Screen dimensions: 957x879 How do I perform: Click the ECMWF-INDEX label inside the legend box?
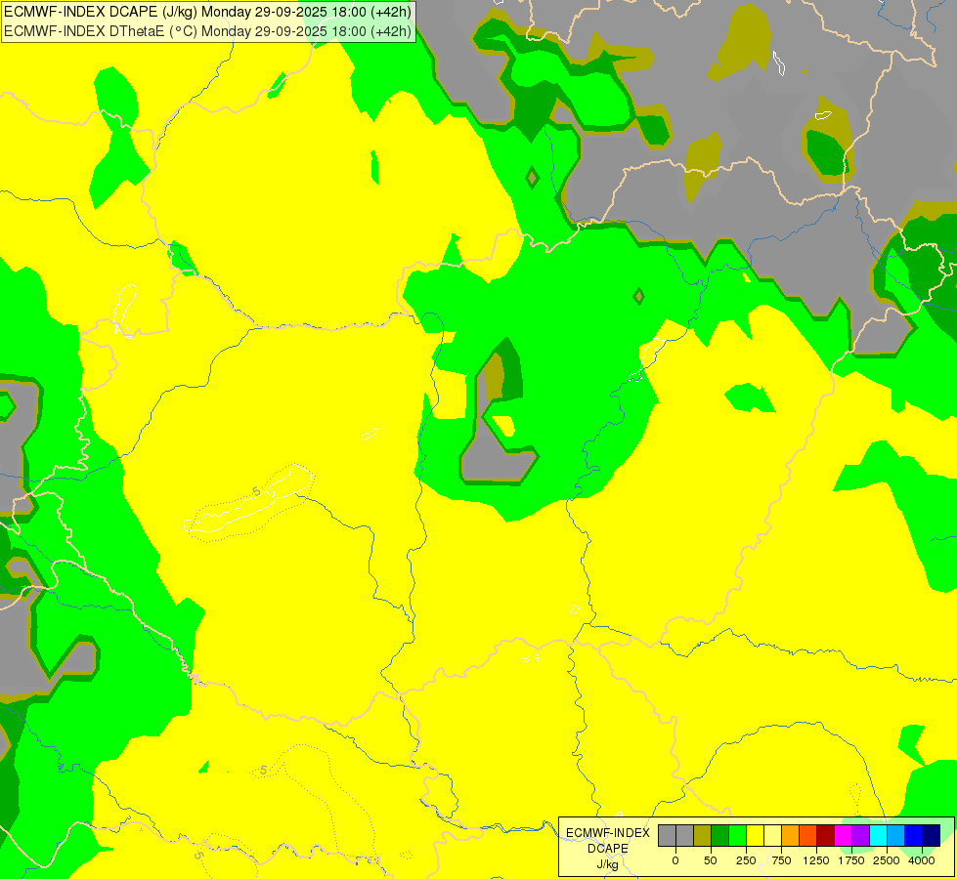click(x=608, y=833)
